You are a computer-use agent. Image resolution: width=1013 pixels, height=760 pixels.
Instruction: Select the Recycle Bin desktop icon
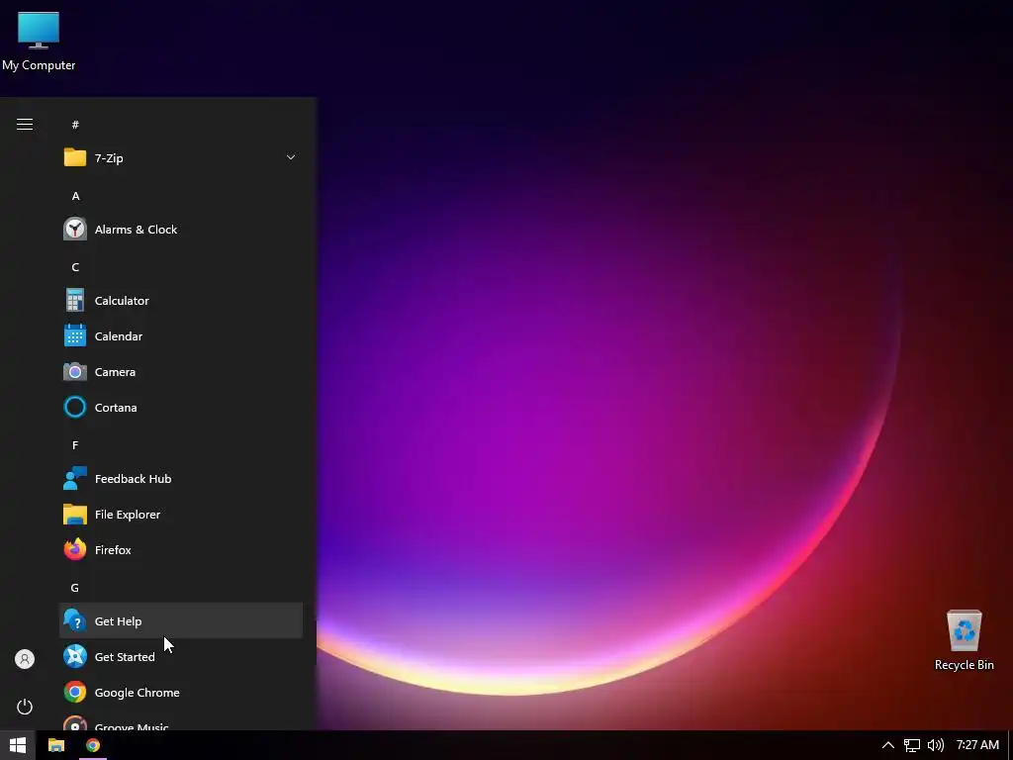pos(964,640)
